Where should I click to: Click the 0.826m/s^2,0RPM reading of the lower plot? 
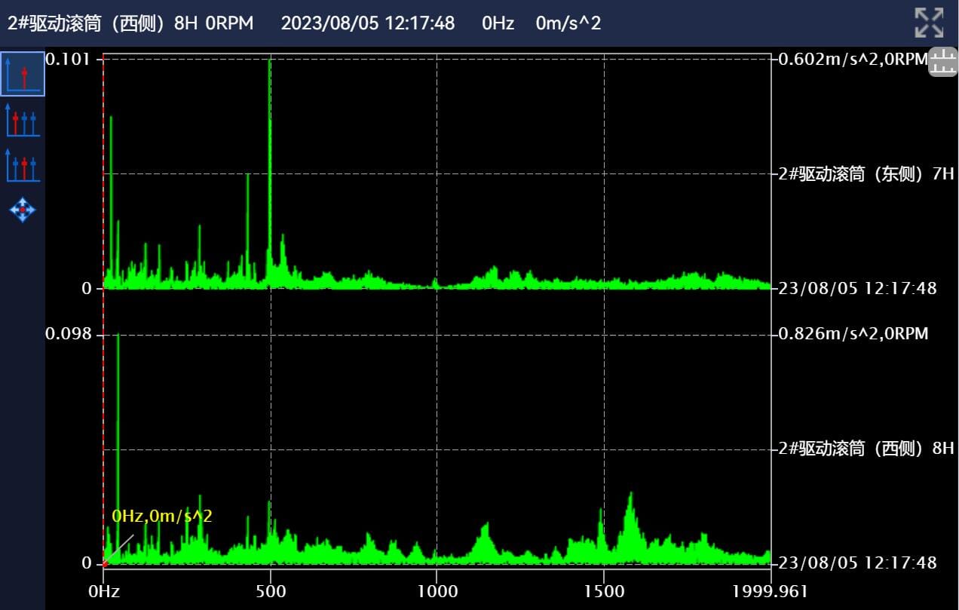[x=853, y=333]
